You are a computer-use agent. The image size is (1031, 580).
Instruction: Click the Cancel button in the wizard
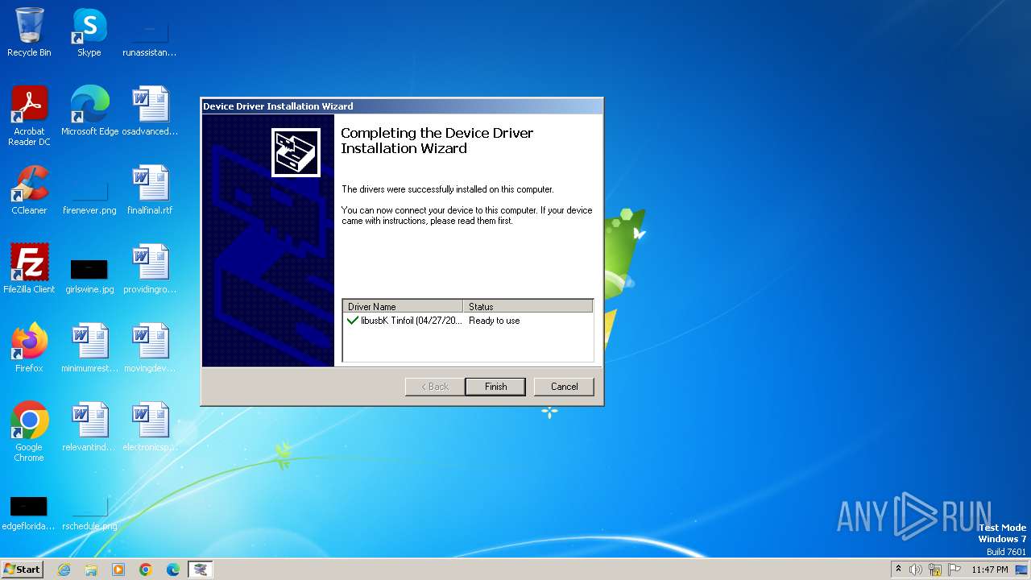click(x=564, y=387)
